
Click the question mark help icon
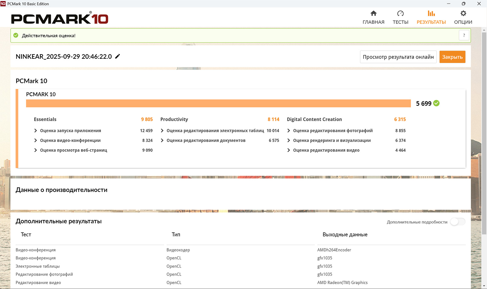(464, 35)
